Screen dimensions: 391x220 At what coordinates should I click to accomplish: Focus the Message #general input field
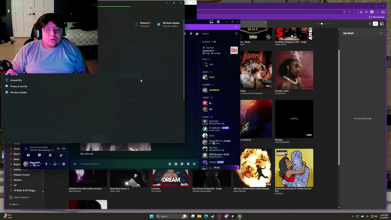click(x=122, y=164)
